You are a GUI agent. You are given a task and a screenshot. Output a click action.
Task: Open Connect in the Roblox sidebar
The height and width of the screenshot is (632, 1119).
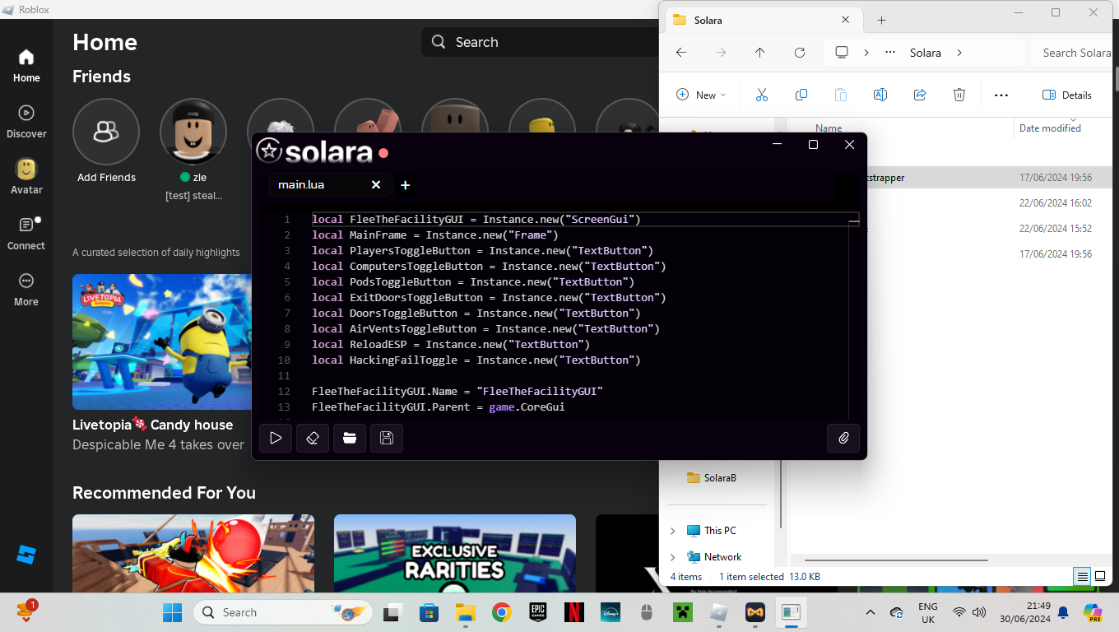pos(26,234)
